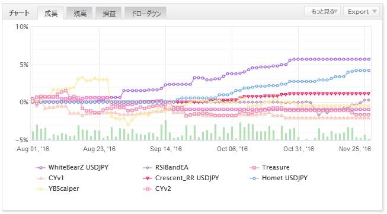Toggle Homet USDJPY legend circle marker
Viewport: 387px width, 214px height.
[x=254, y=178]
